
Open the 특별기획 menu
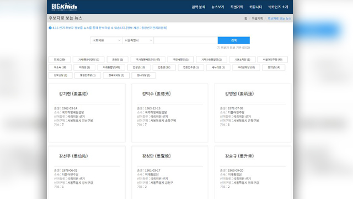[237, 7]
